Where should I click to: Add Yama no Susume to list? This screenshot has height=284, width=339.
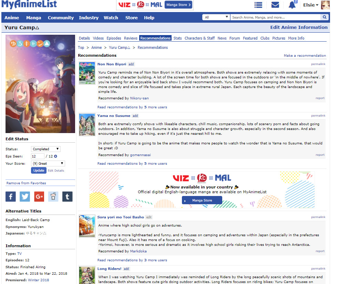135,116
